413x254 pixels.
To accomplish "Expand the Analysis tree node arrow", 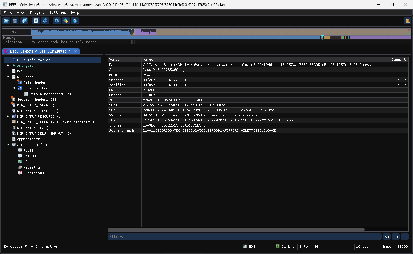I will pos(8,66).
